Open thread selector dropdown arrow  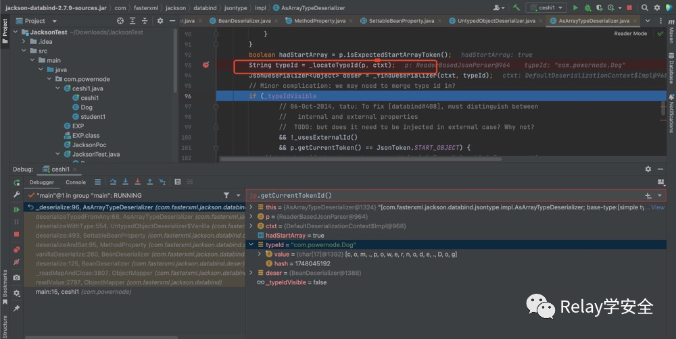(x=238, y=196)
